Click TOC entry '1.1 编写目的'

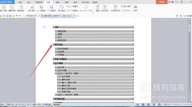click(x=94, y=31)
